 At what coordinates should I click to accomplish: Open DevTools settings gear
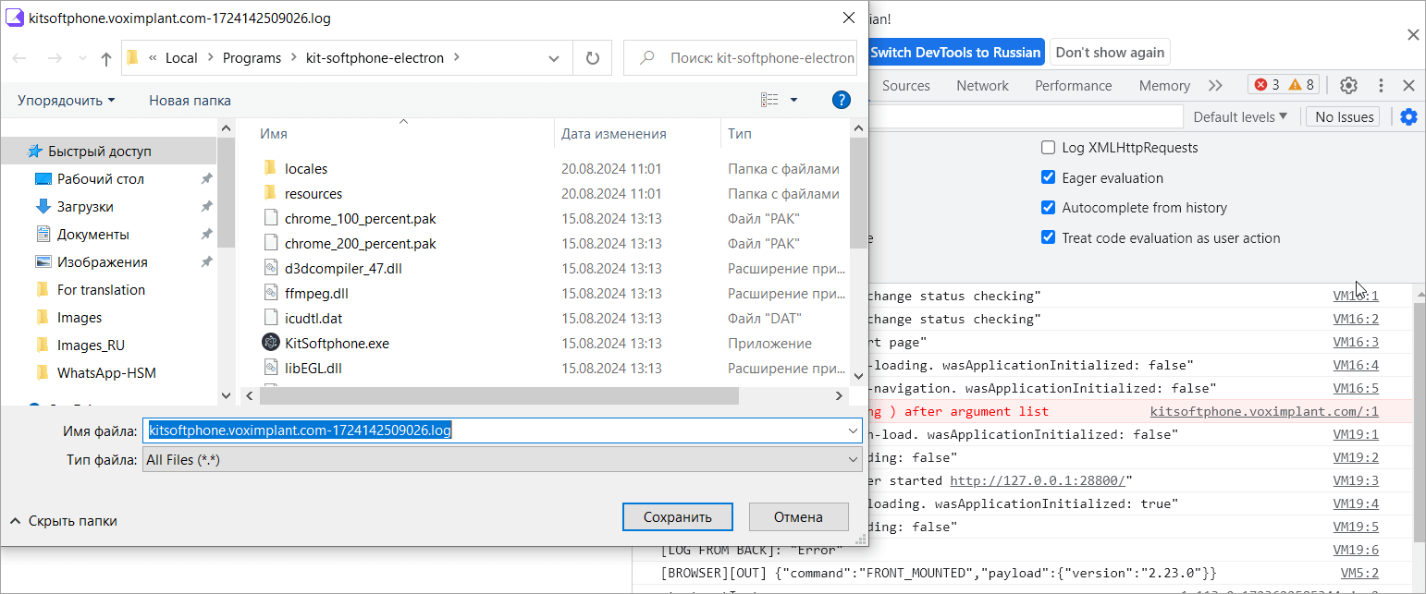pyautogui.click(x=1348, y=85)
